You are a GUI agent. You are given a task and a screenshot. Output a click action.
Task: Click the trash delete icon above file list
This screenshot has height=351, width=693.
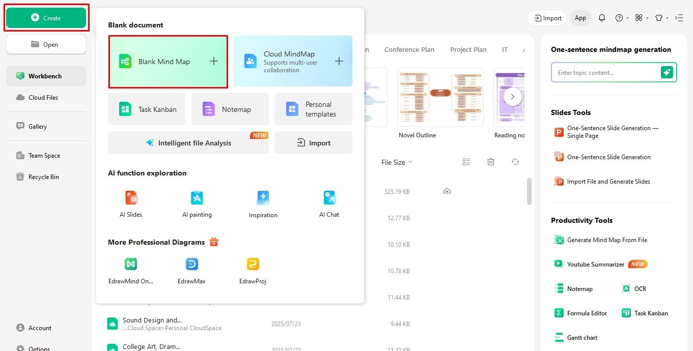click(x=491, y=162)
